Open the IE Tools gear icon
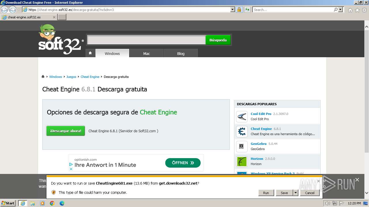 click(364, 10)
